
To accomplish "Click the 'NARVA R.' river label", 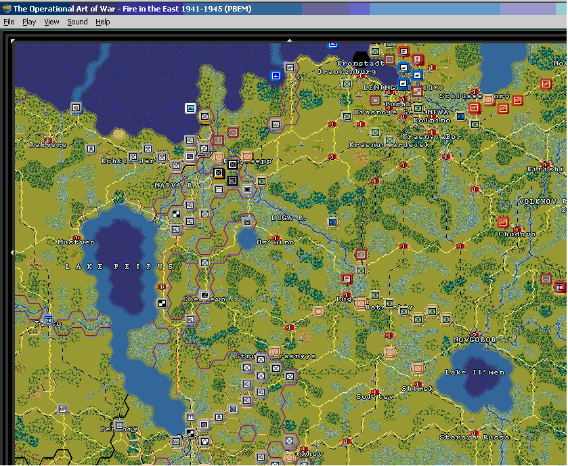I will [x=174, y=185].
